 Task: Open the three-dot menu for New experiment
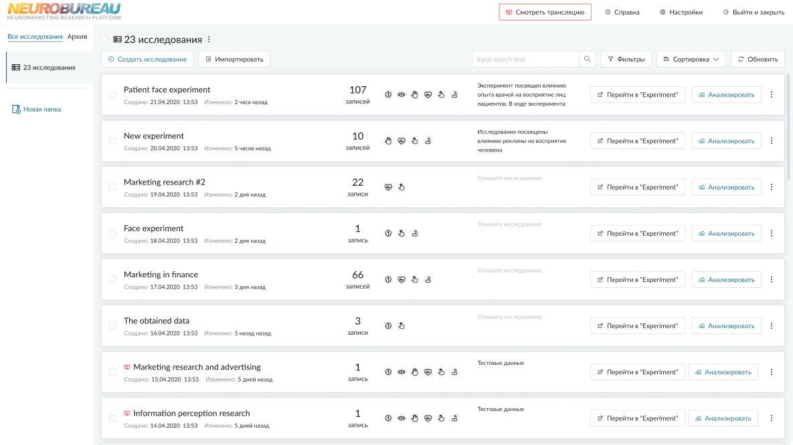point(772,140)
